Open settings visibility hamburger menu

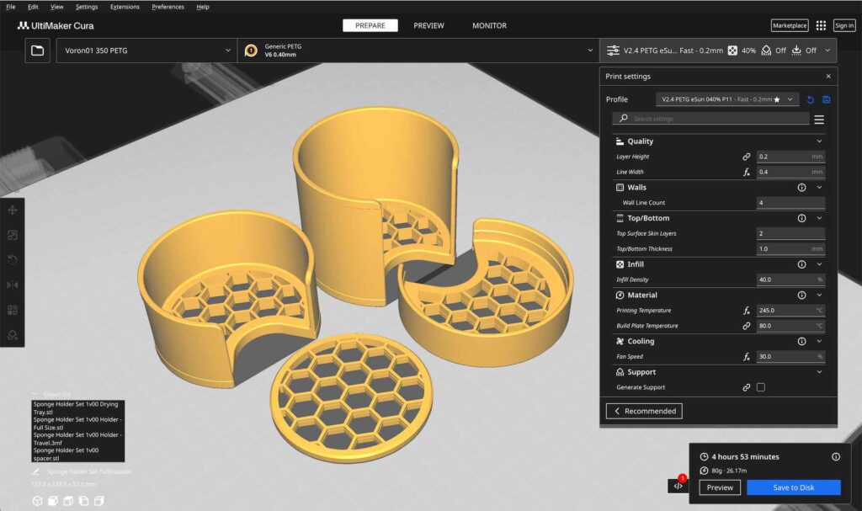click(819, 120)
